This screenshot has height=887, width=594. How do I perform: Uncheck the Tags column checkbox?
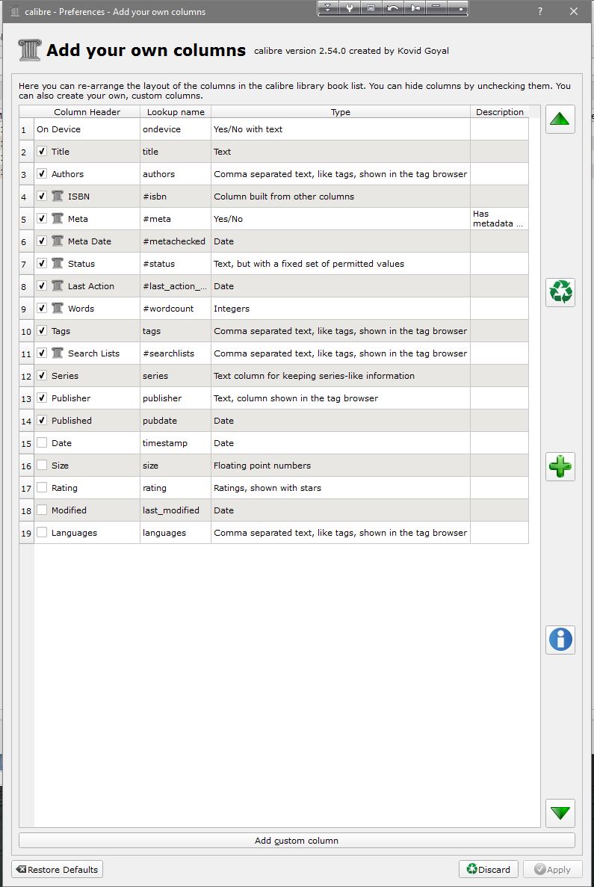point(42,330)
